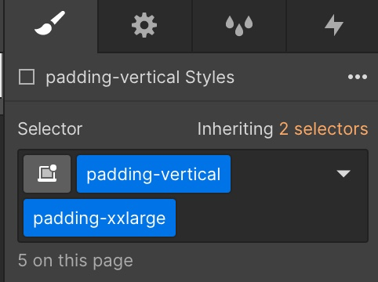Click the number 2 in Inheriting indicator
The height and width of the screenshot is (282, 378).
point(284,129)
